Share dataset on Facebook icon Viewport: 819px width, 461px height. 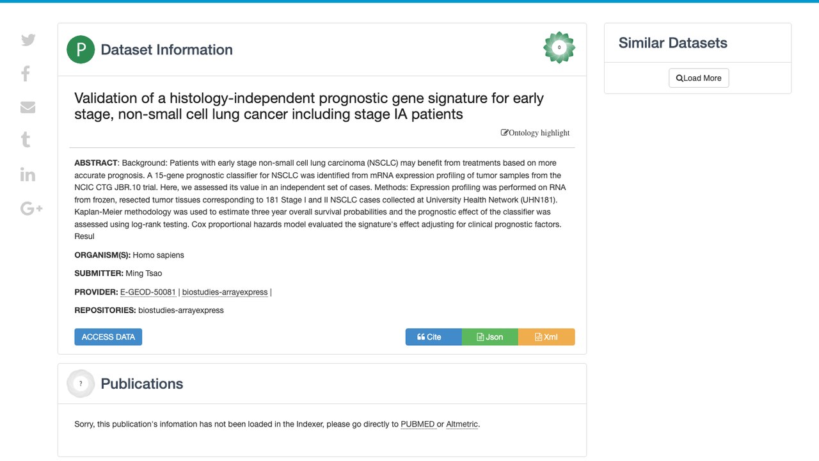(26, 74)
